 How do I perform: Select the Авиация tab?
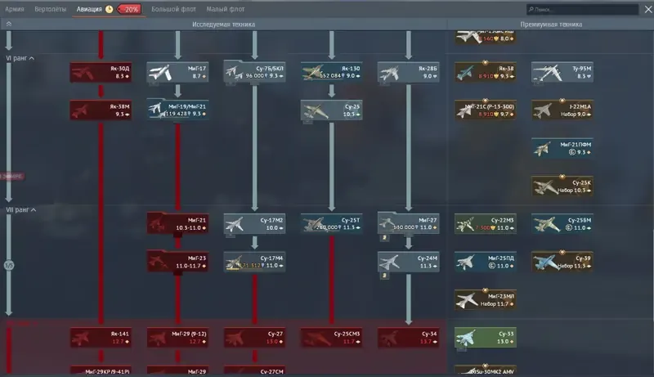point(89,9)
